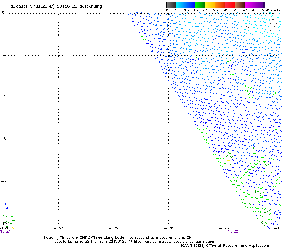This screenshot has height=248, width=282.
Task: Click the "10" label under the color scale
Action: (186, 10)
